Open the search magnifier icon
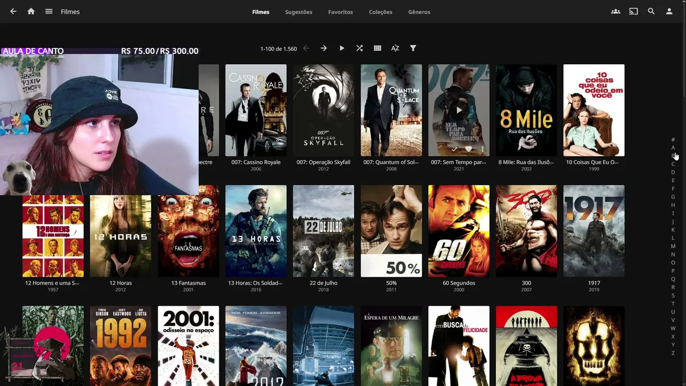Screen dimensions: 686x386 click(651, 11)
